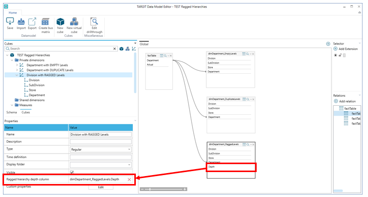Viewport: 368px width, 197px height.
Task: Click the plus icon next to Global tab
Action: click(x=328, y=44)
